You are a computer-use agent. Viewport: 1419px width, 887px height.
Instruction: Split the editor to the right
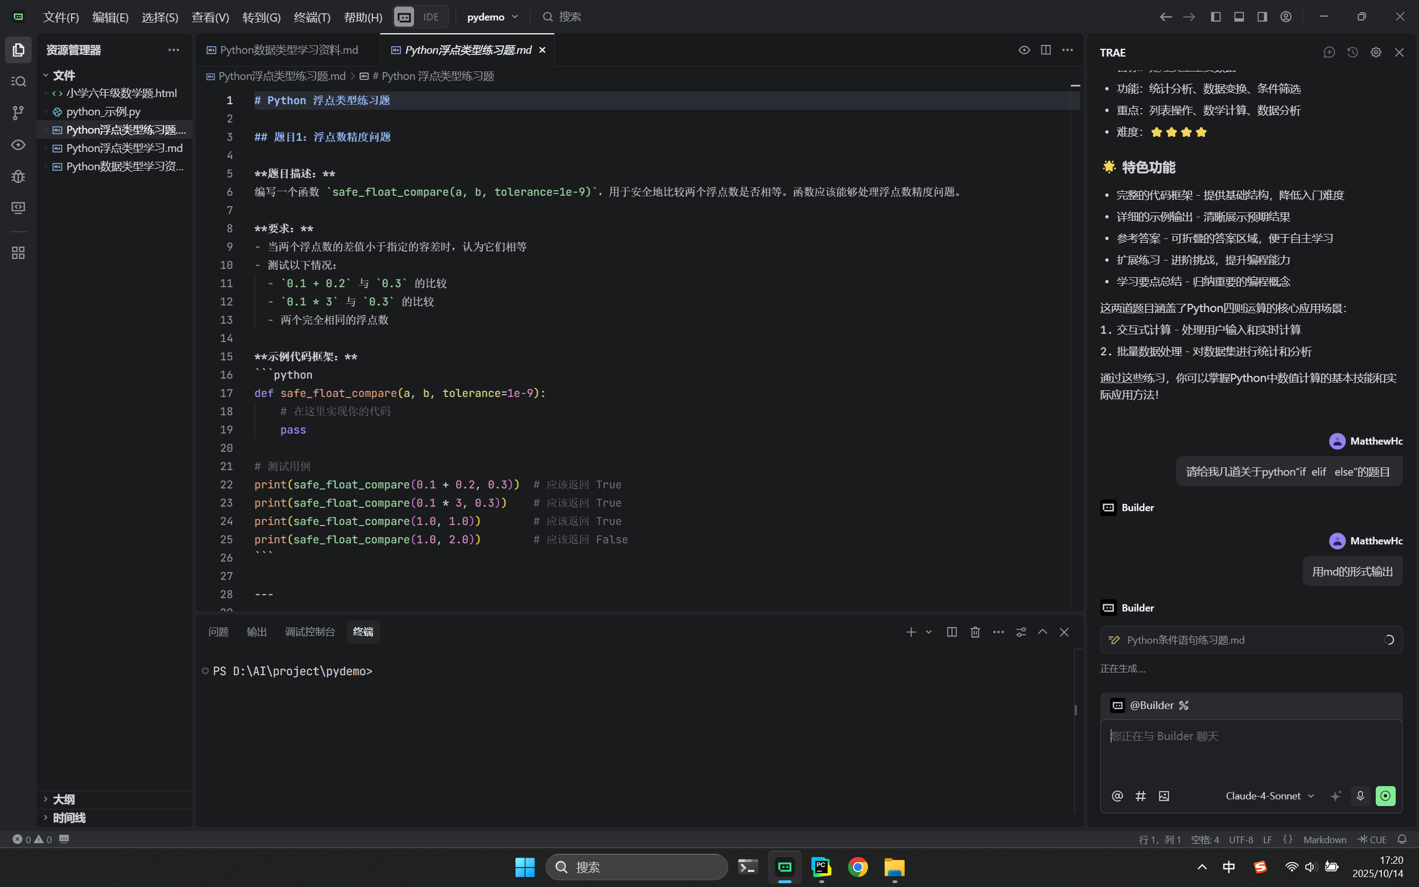click(1045, 50)
